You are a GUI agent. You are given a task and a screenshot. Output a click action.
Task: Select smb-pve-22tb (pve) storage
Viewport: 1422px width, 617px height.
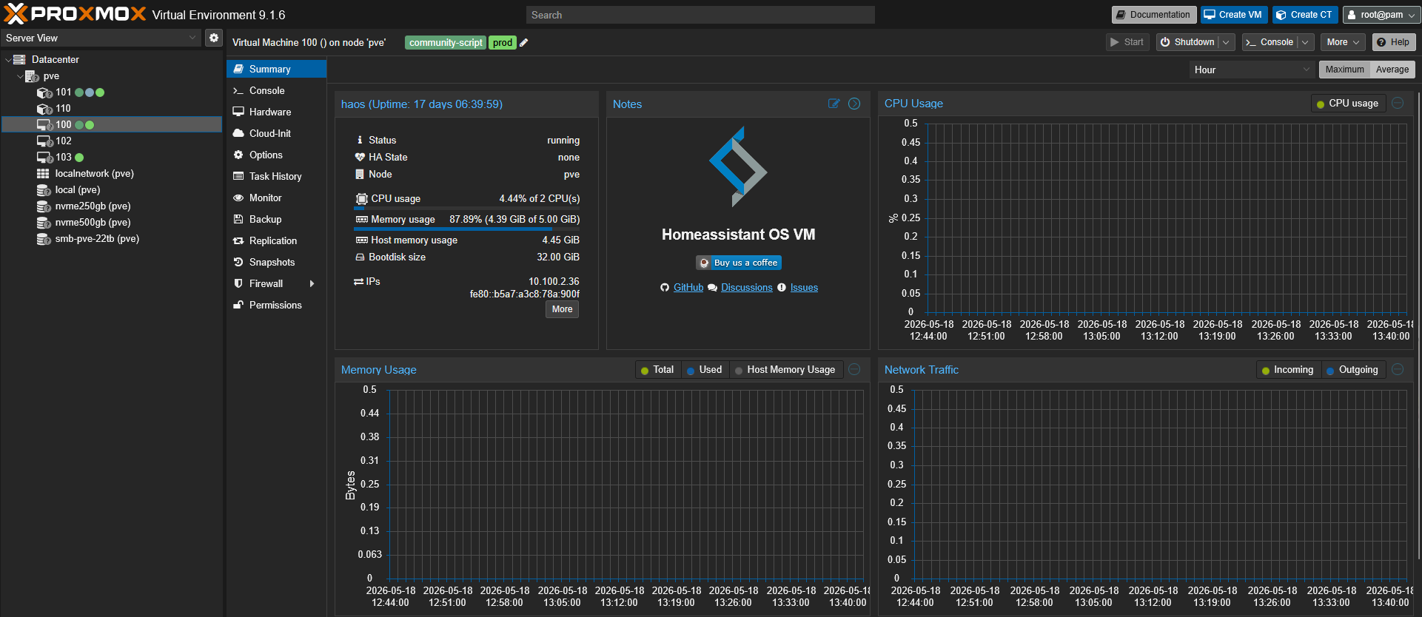coord(111,239)
